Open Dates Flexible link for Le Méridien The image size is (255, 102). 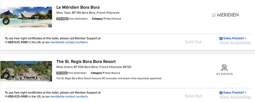(x=235, y=39)
